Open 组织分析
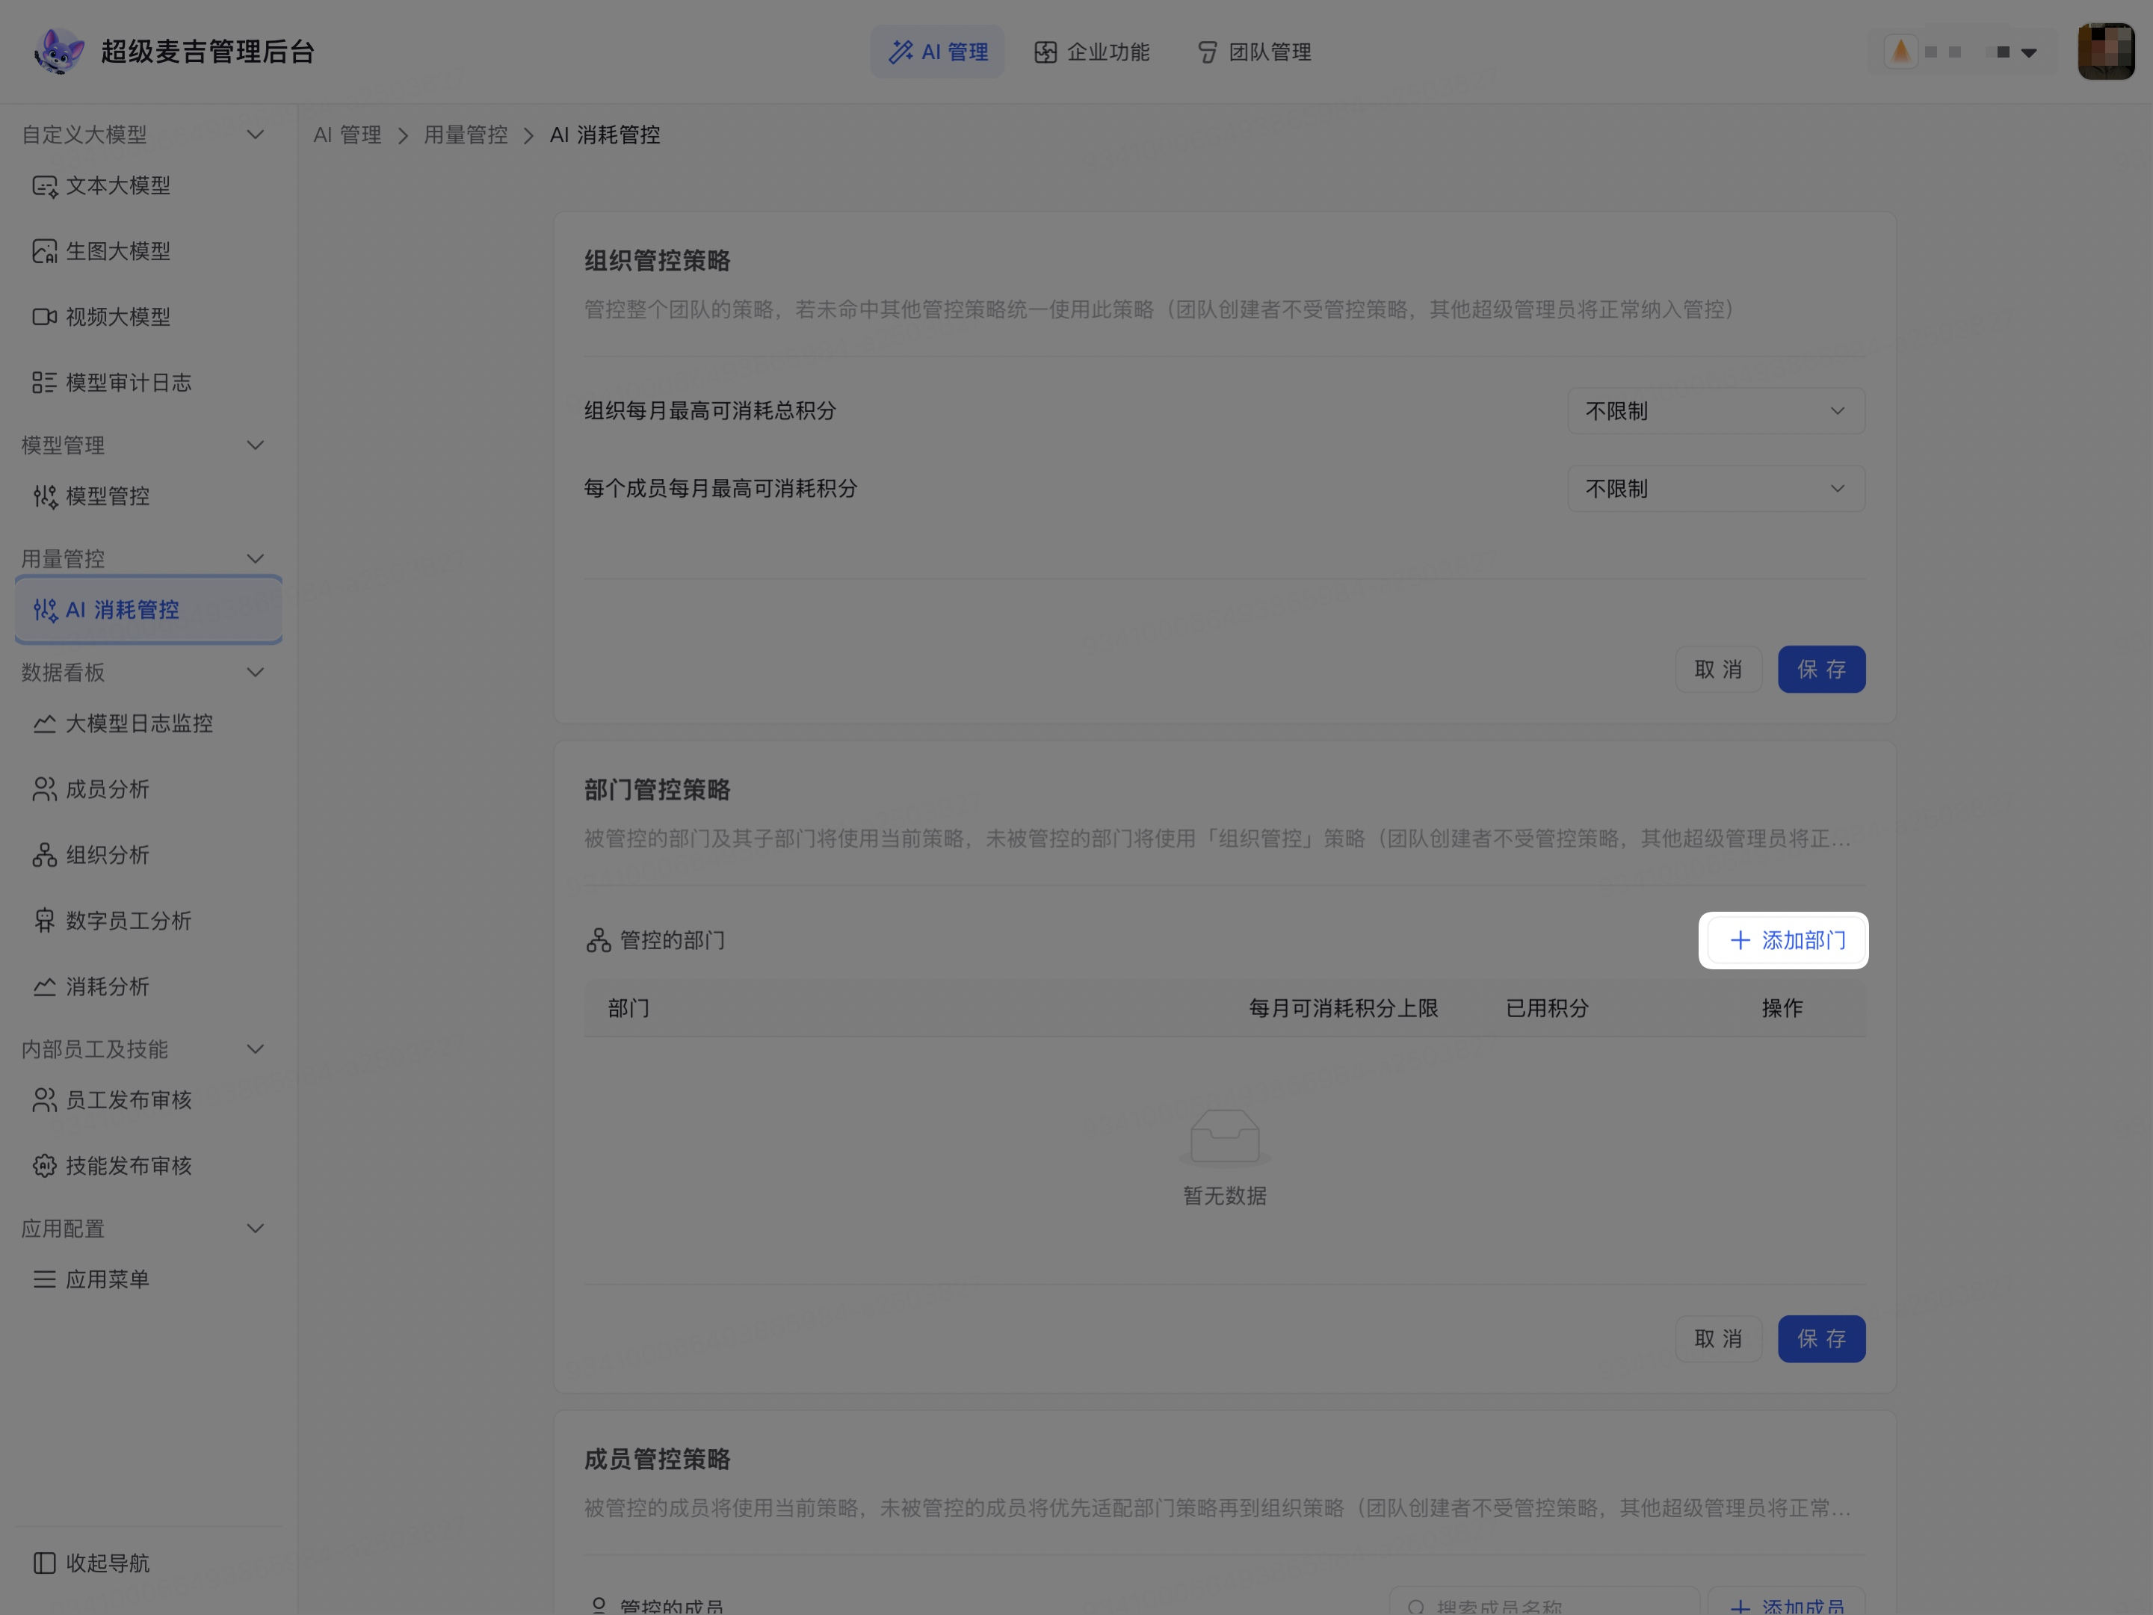Viewport: 2153px width, 1615px height. coord(148,856)
